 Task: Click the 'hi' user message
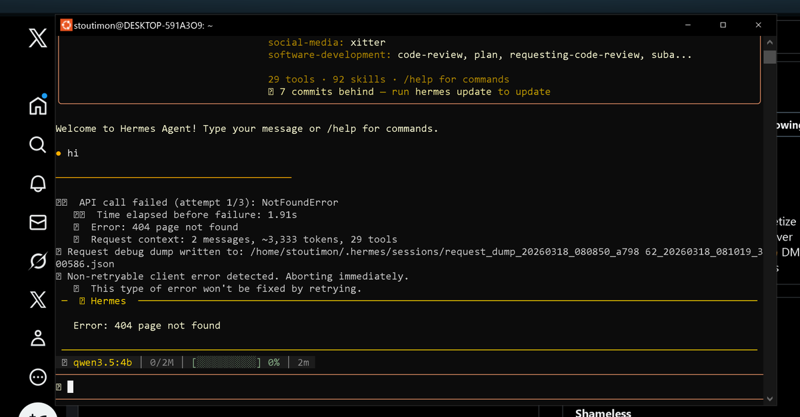[73, 153]
